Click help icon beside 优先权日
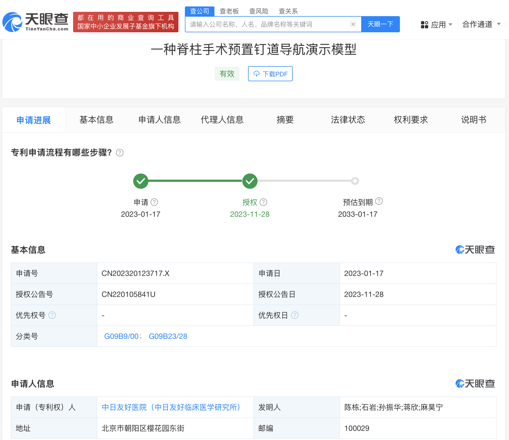This screenshot has height=440, width=509. tap(295, 315)
